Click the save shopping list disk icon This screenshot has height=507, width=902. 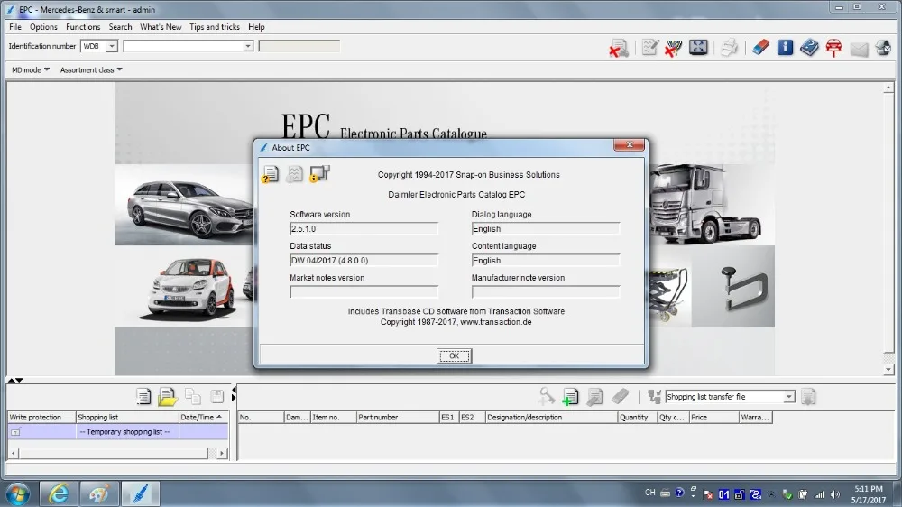[216, 397]
